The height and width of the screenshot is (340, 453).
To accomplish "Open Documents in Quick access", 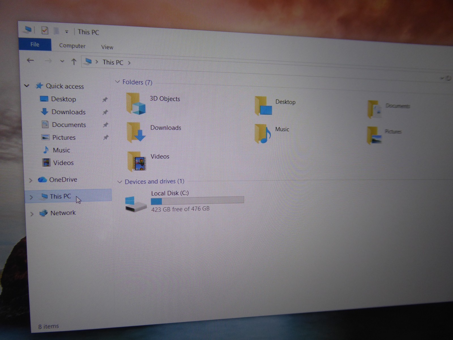I will pos(69,125).
